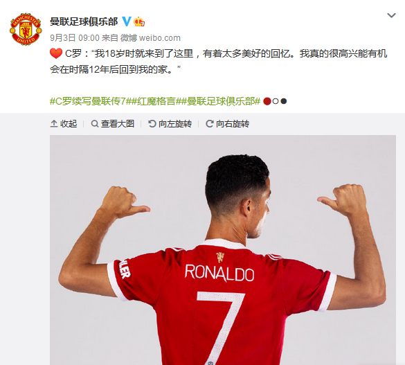Image resolution: width=405 pixels, height=365 pixels.
Task: Open the 9月3日 09:00 timestamp link
Action: point(75,38)
